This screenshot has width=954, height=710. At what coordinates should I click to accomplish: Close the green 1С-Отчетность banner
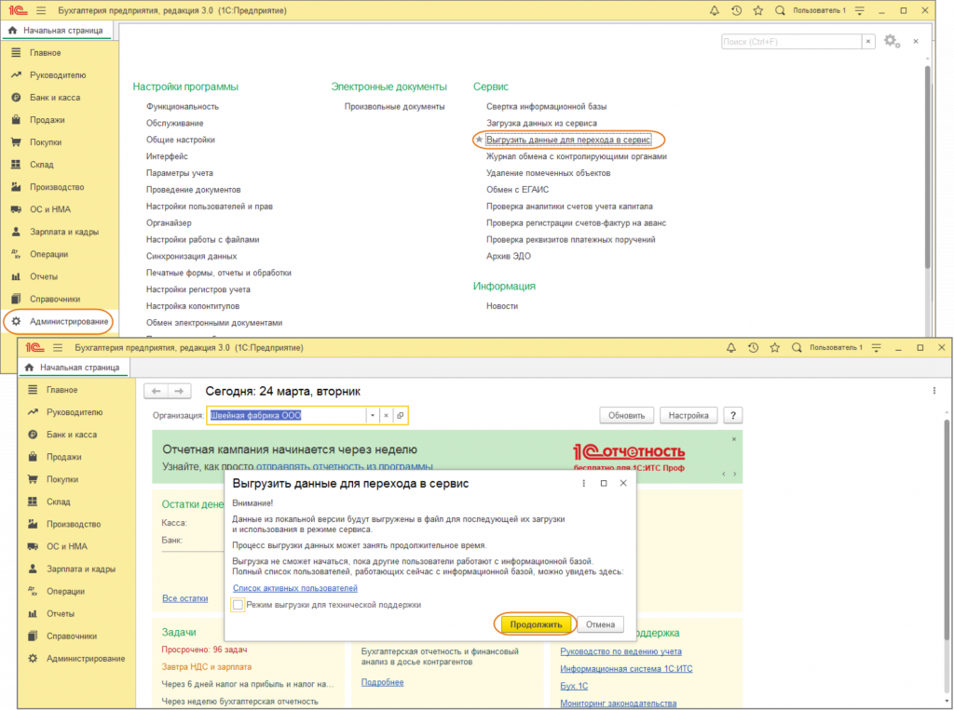733,439
